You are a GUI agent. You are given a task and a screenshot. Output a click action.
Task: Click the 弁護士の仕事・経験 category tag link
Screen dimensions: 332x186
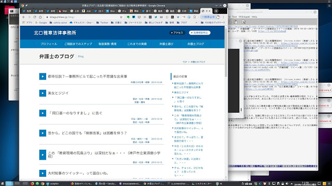[140, 82]
